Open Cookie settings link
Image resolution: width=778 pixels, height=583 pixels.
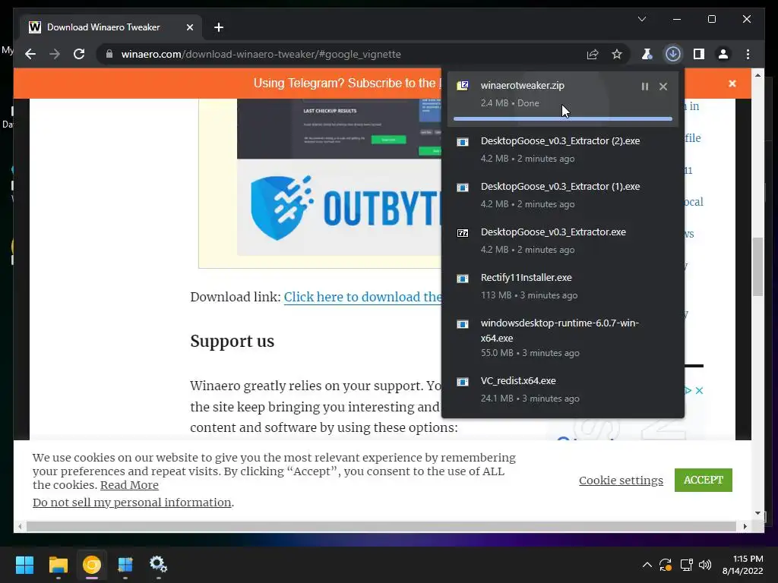point(621,481)
